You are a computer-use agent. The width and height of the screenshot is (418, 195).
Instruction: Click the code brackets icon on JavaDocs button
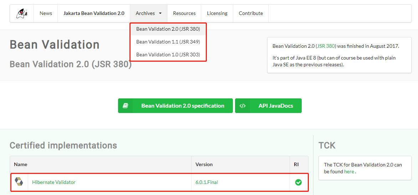(x=242, y=106)
